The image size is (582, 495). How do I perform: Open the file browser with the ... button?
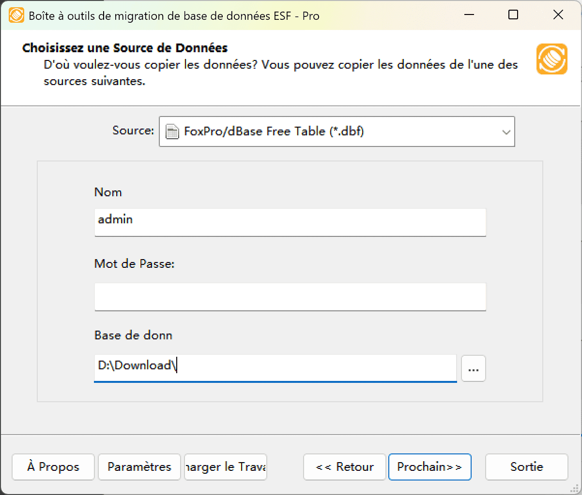[x=473, y=368]
